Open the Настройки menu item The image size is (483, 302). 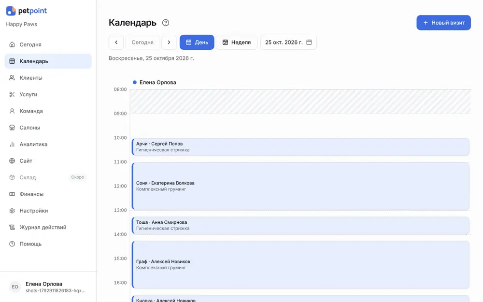point(48,211)
